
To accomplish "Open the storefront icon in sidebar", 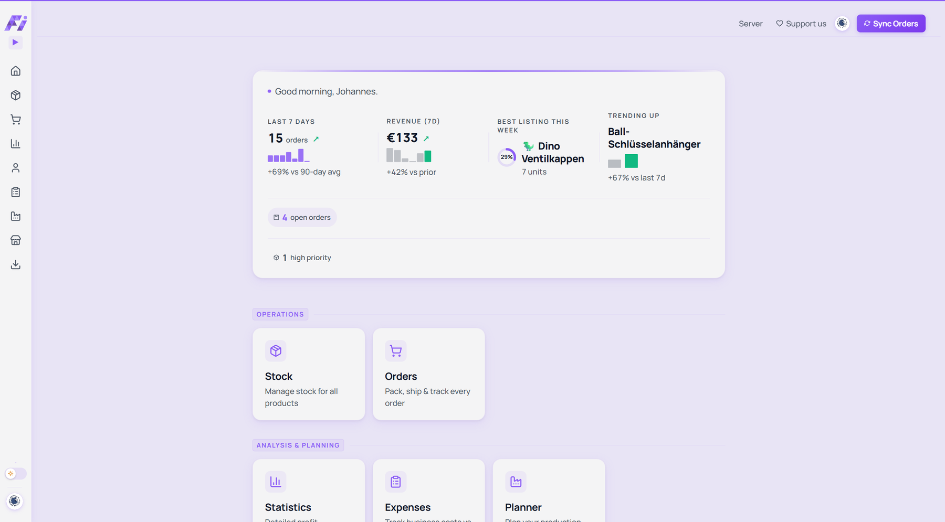I will [16, 240].
